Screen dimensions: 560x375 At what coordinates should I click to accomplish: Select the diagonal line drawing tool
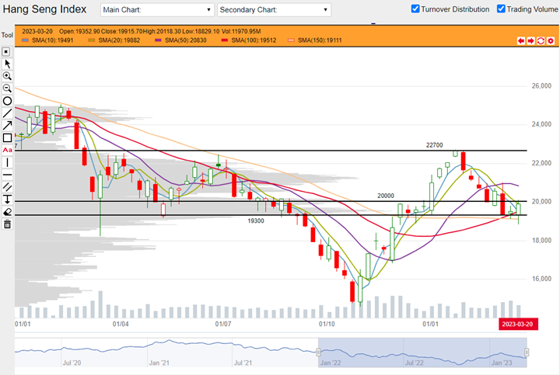pyautogui.click(x=7, y=113)
